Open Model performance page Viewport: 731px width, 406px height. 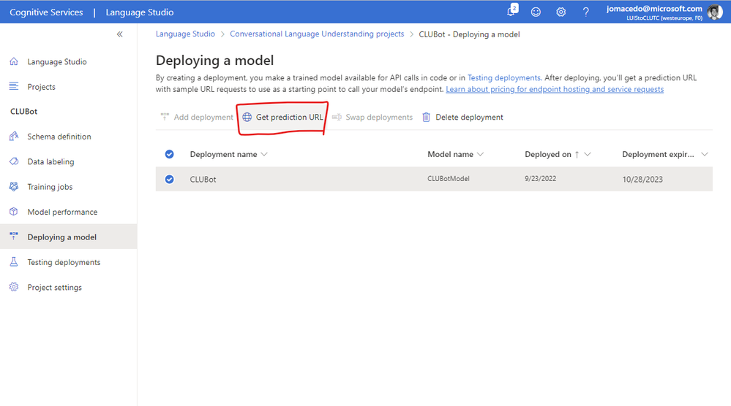tap(62, 212)
